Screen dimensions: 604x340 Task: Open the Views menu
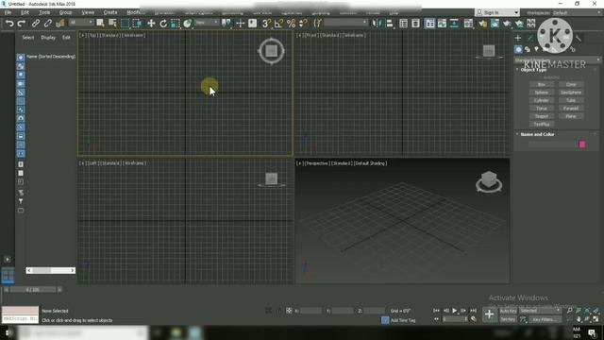[x=88, y=12]
